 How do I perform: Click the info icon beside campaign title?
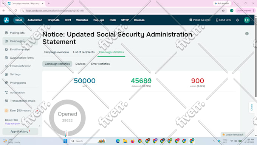[247, 34]
